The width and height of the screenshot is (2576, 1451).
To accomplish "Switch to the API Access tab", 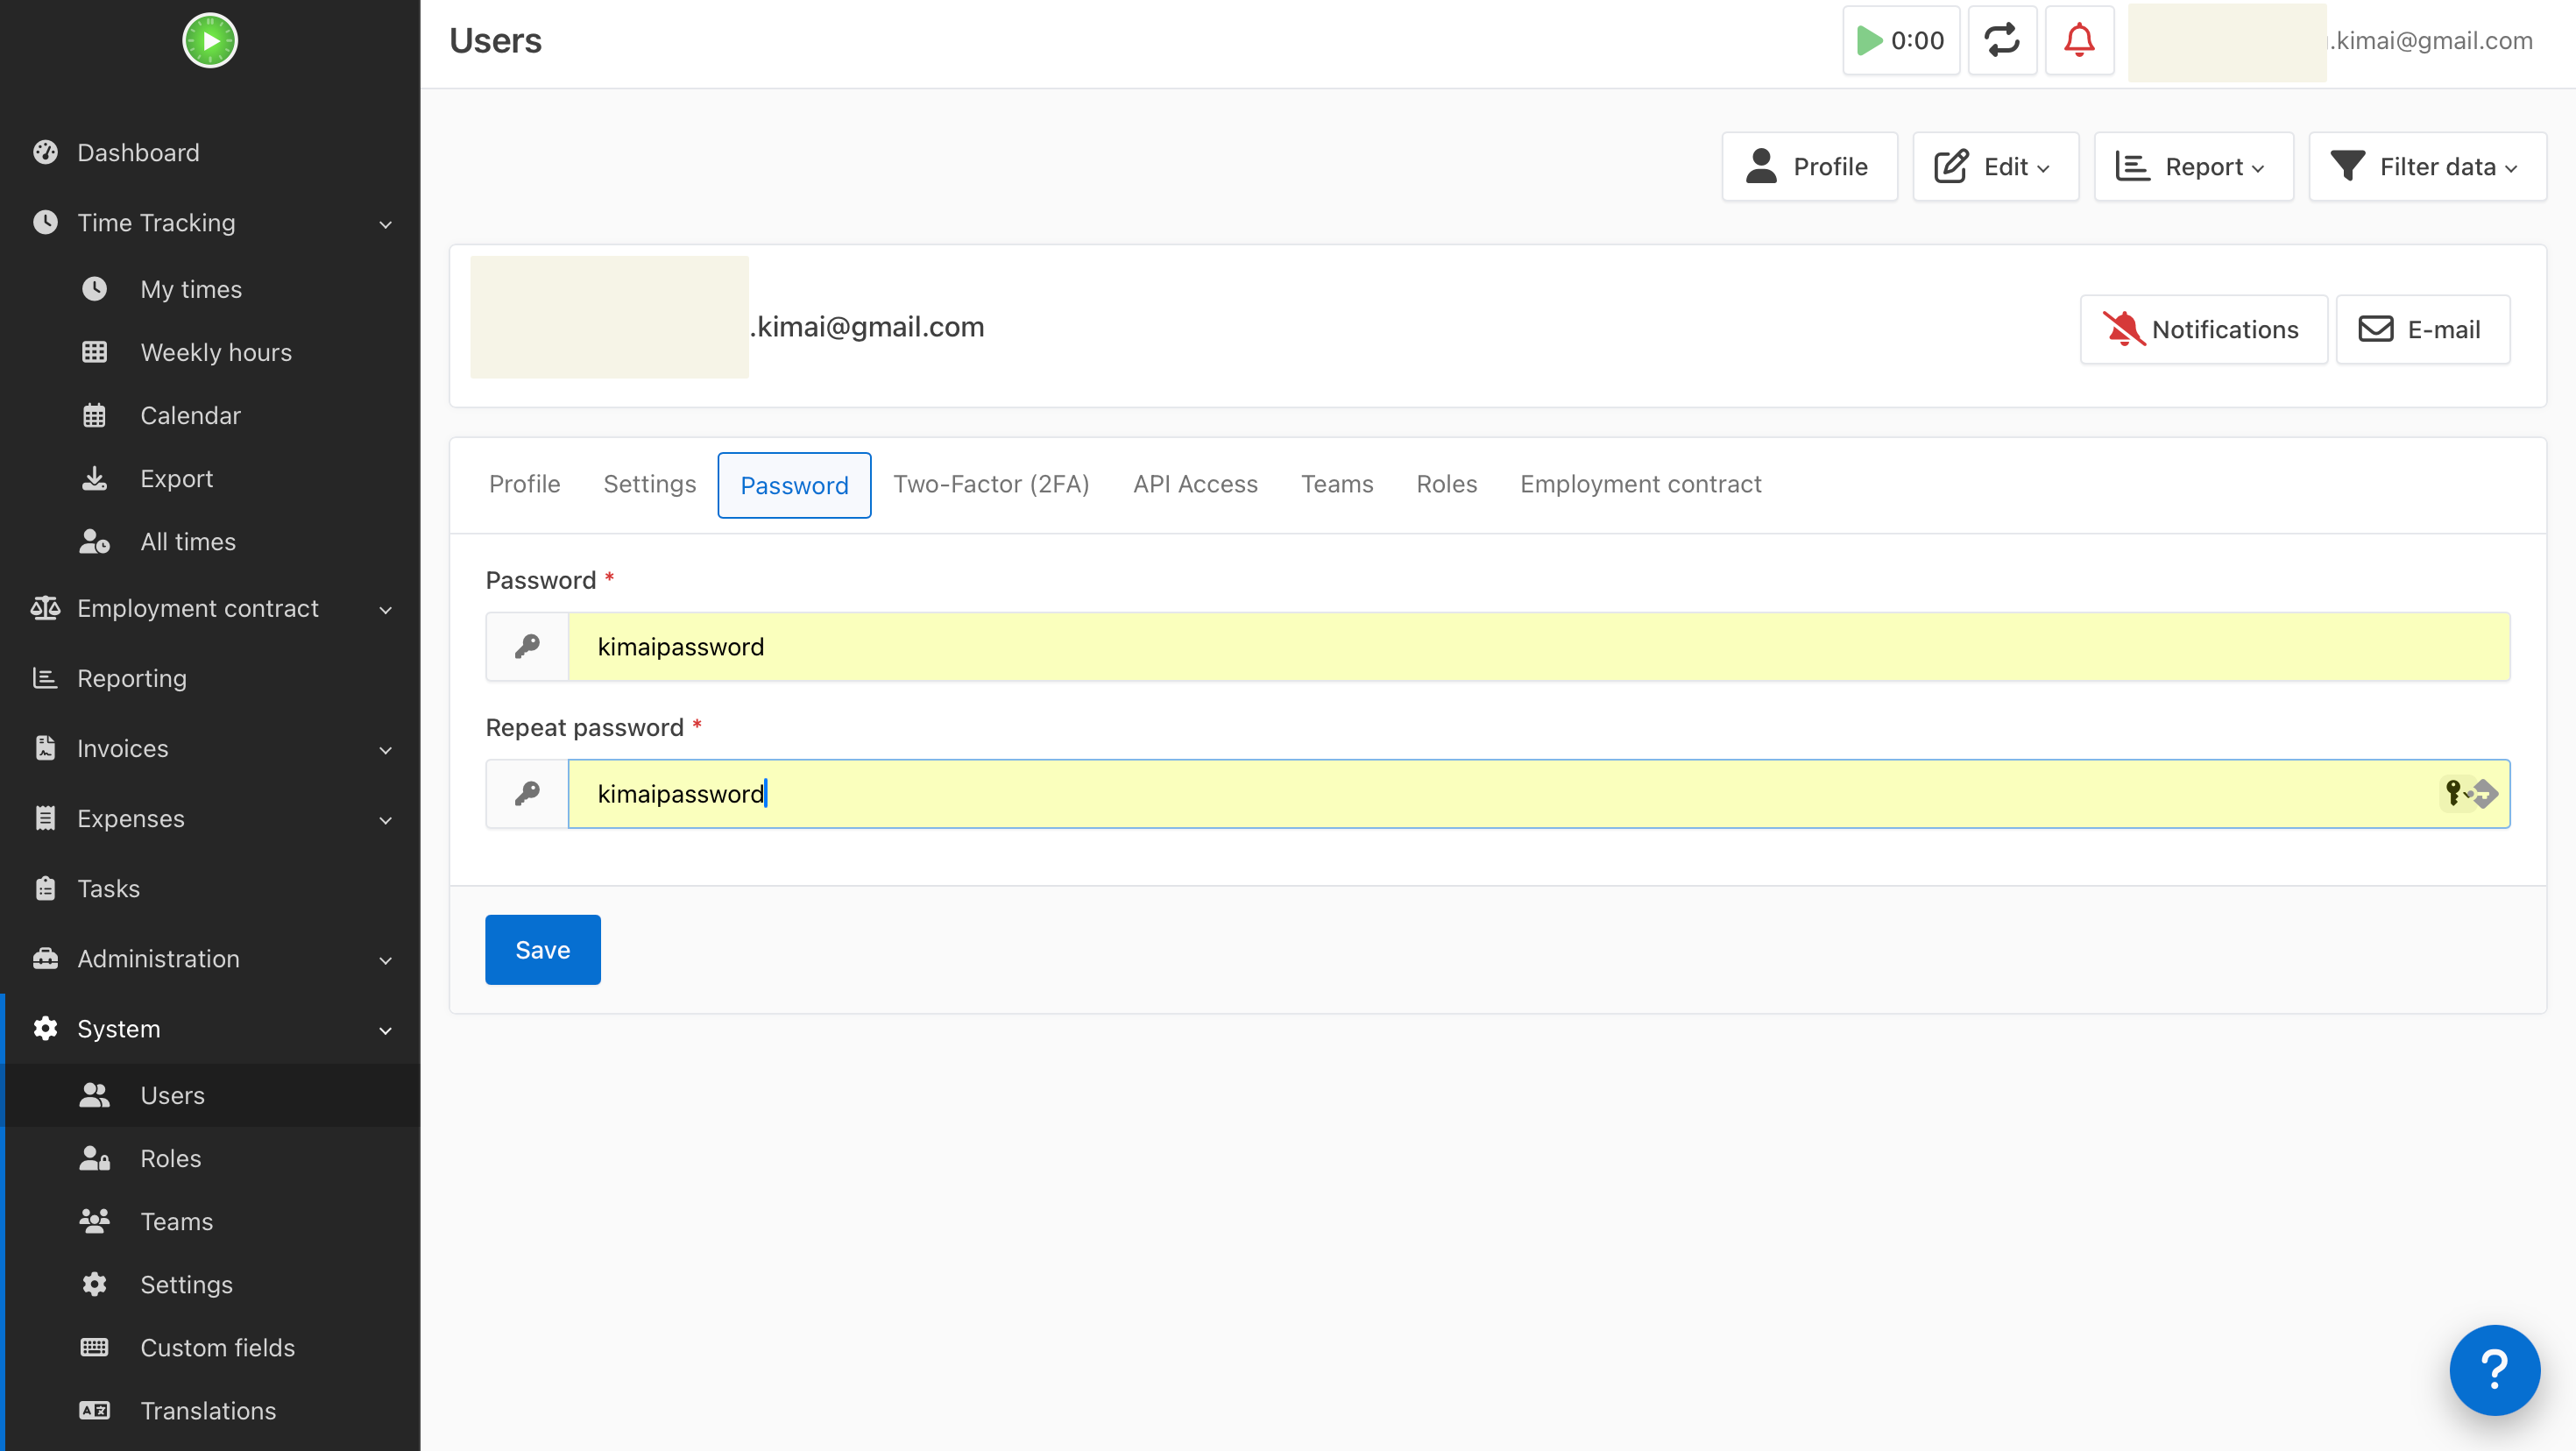I will [1195, 484].
